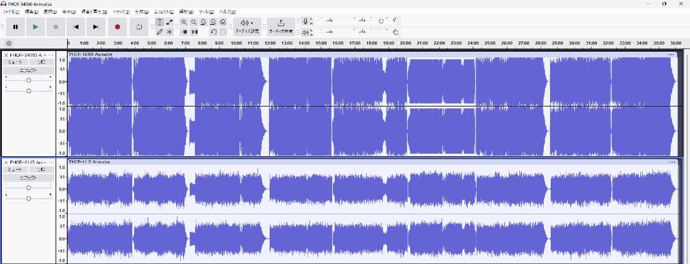Adjust pan slider of PHCR-6115 track

[29, 198]
